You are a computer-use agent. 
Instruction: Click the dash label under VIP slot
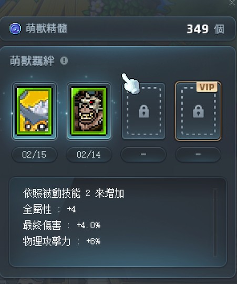198,155
